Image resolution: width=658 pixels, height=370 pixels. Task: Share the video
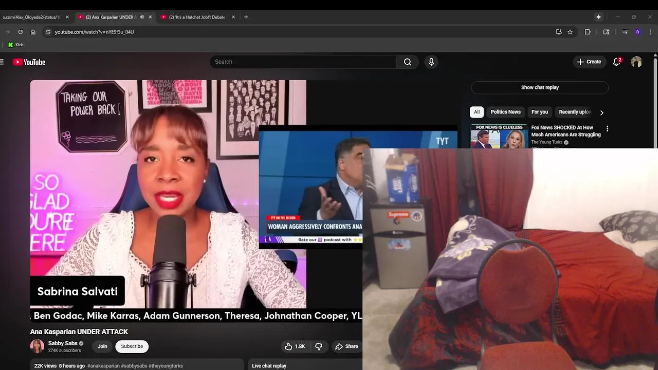coord(346,346)
